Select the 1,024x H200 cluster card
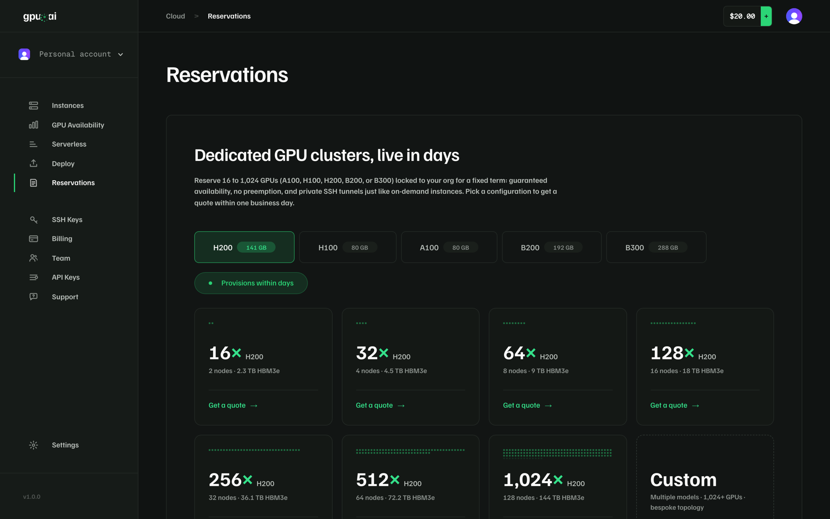 557,477
